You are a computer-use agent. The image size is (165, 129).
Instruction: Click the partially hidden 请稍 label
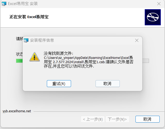click(19, 39)
